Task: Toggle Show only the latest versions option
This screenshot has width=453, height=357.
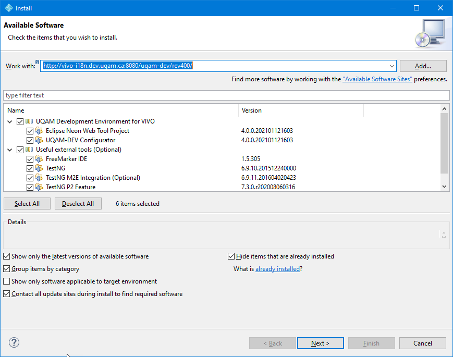Action: click(7, 256)
